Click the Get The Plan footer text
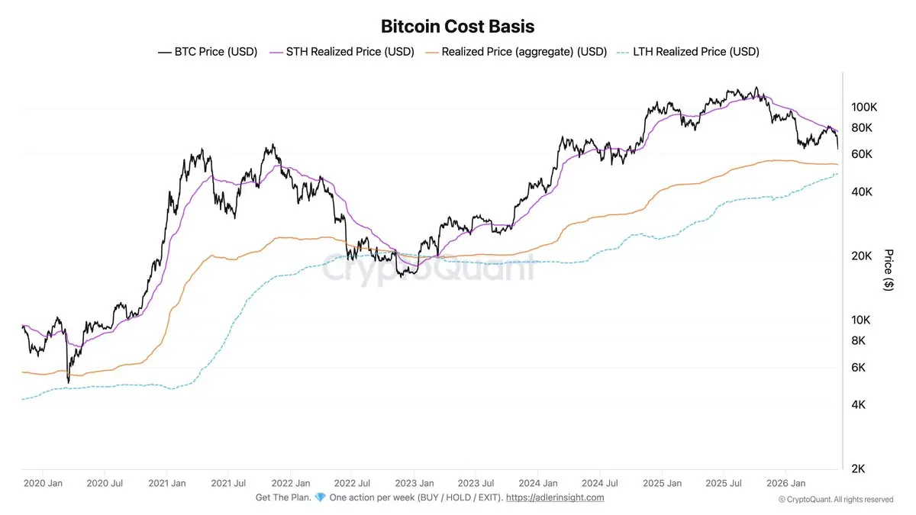The width and height of the screenshot is (916, 515). 282,497
